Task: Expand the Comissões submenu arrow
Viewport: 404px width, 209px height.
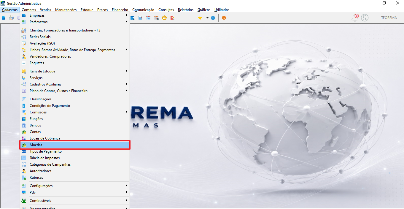Action: point(126,112)
